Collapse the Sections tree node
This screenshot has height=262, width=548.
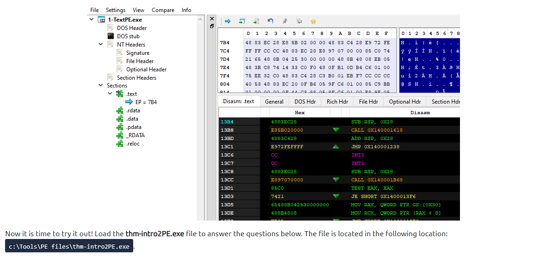click(101, 85)
